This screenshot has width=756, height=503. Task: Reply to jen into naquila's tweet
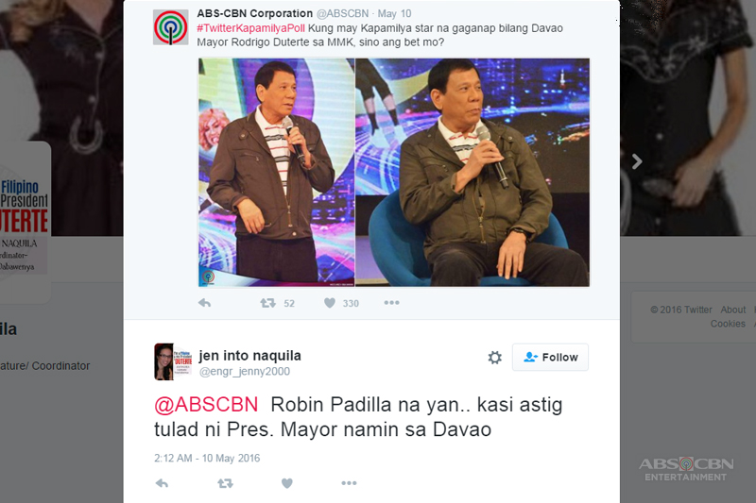pyautogui.click(x=162, y=483)
